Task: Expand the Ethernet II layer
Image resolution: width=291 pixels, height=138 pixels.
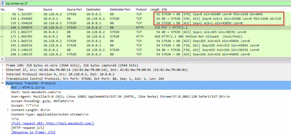Action: click(3, 70)
